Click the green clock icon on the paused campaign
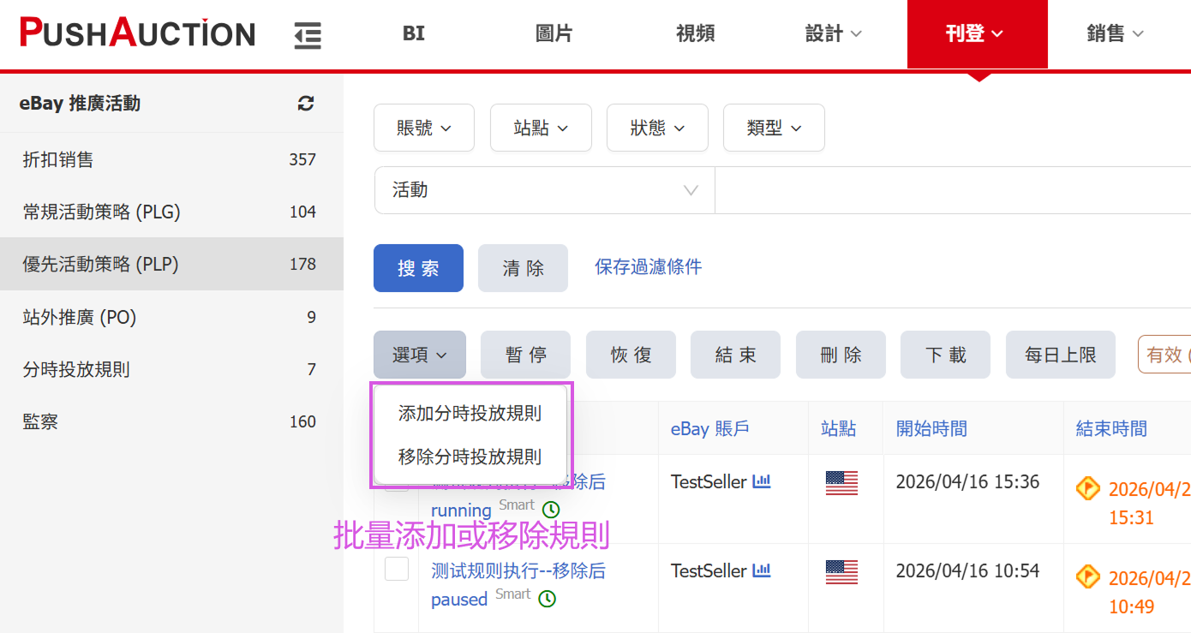Viewport: 1191px width, 633px height. [547, 599]
